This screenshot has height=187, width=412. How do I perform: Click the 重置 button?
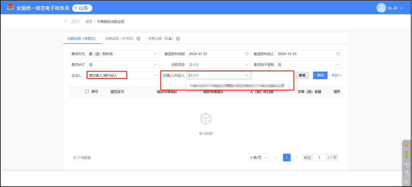[x=302, y=75]
